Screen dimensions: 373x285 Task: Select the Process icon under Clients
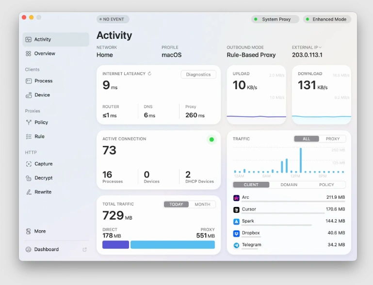(x=29, y=81)
